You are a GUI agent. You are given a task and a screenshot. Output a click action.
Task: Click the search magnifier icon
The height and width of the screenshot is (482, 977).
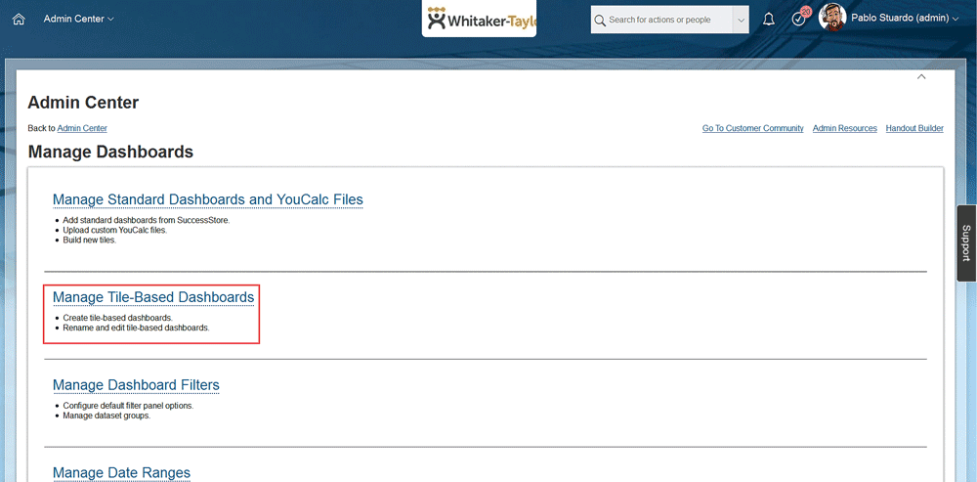click(600, 21)
